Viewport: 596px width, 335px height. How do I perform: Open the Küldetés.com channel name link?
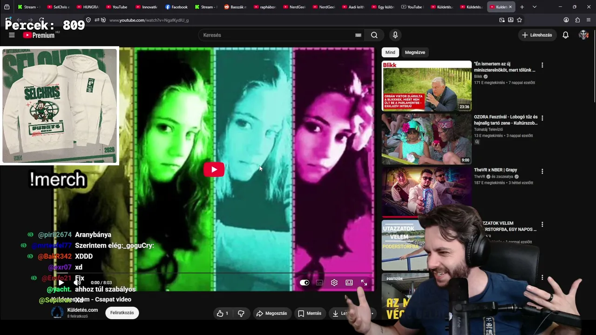point(82,310)
